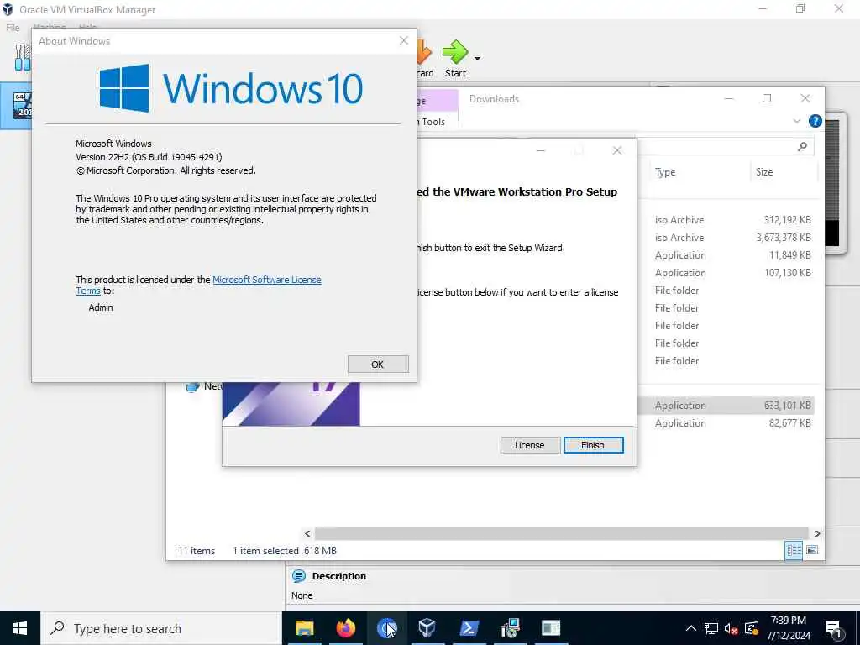Click the horizontal scrollbar right arrow in Explorer
This screenshot has height=645, width=860.
[817, 533]
